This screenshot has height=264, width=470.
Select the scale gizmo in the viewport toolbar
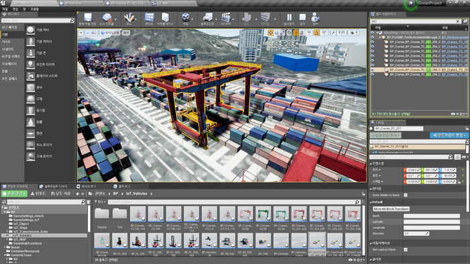pyautogui.click(x=283, y=33)
